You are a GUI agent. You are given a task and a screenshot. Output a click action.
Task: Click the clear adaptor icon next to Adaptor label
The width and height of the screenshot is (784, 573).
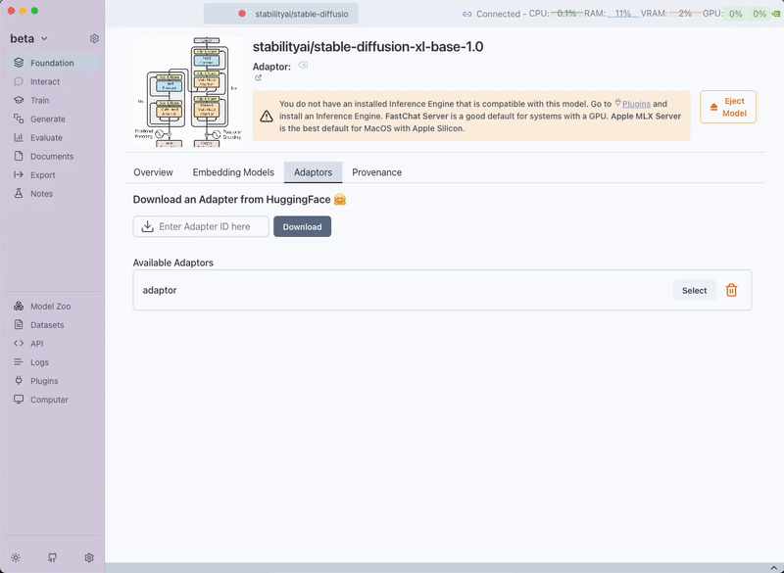pos(303,66)
